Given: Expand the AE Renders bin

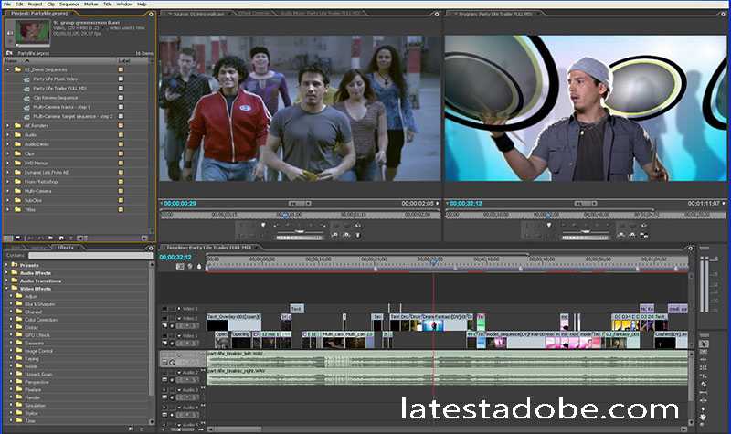Looking at the screenshot, I should 8,125.
